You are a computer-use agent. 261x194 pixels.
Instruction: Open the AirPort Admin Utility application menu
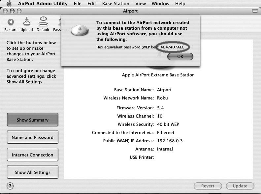click(x=43, y=4)
